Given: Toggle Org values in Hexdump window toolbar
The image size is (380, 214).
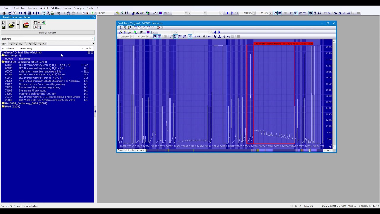Looking at the screenshot, I should [x=228, y=37].
